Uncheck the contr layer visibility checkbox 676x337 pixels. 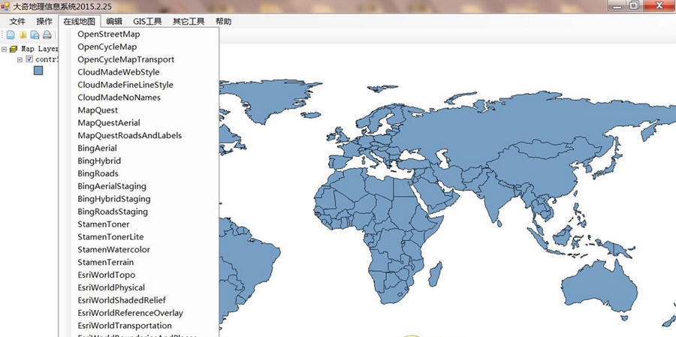tap(29, 59)
